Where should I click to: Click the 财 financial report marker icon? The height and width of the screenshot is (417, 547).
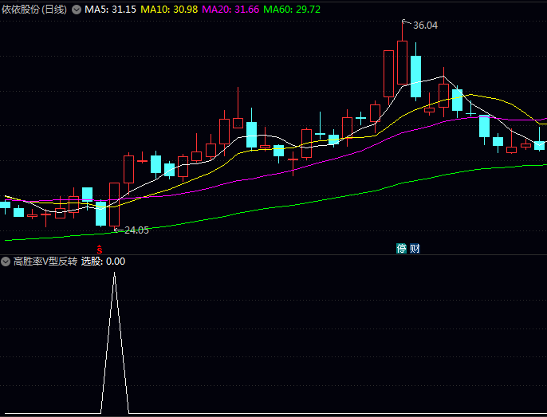pos(415,249)
